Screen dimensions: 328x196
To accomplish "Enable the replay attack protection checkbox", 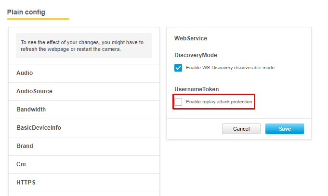I will (178, 102).
